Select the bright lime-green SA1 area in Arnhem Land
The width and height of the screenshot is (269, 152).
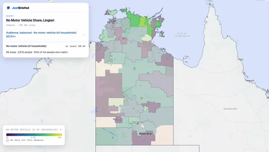click(142, 22)
